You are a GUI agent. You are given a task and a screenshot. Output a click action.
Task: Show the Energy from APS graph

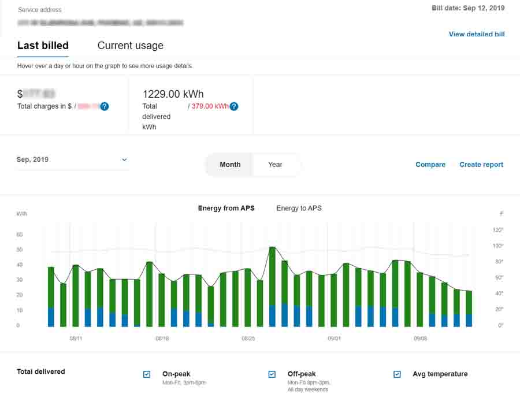point(226,209)
